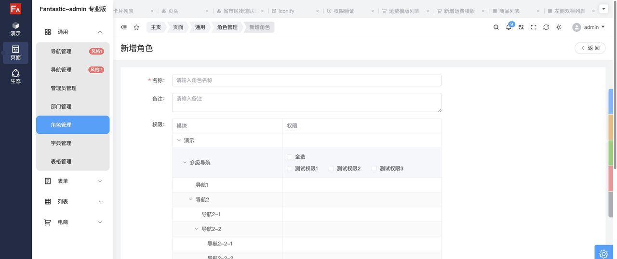Click the Fantastic-admin FA logo

[15, 9]
